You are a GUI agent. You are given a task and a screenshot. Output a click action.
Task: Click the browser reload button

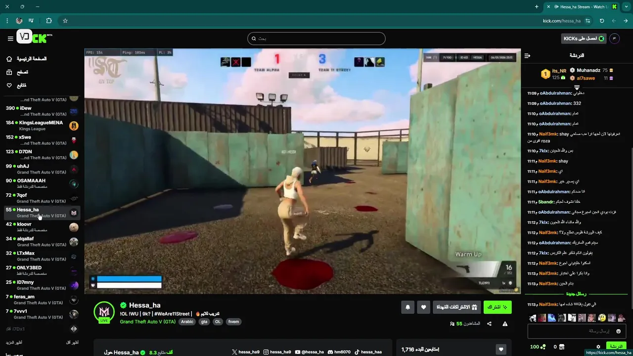click(602, 21)
